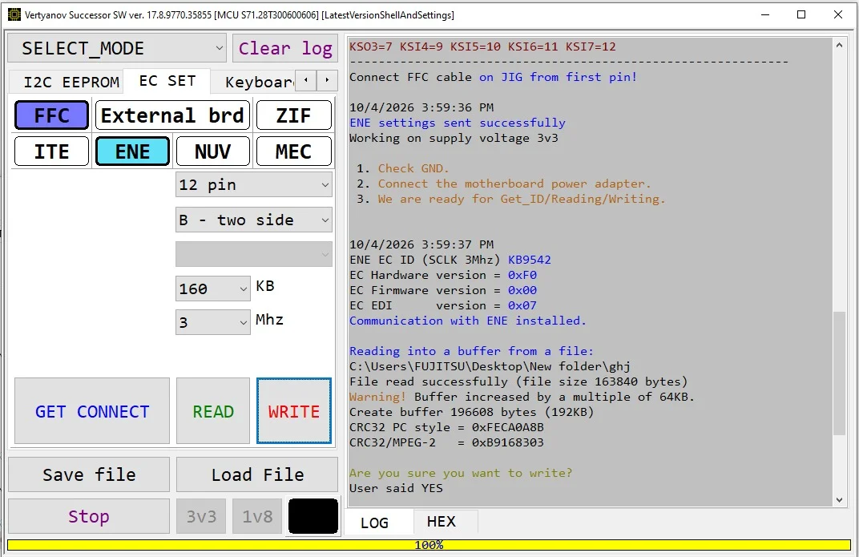Open the 3 Mhz frequency dropdown
This screenshot has height=557, width=859.
(x=213, y=322)
